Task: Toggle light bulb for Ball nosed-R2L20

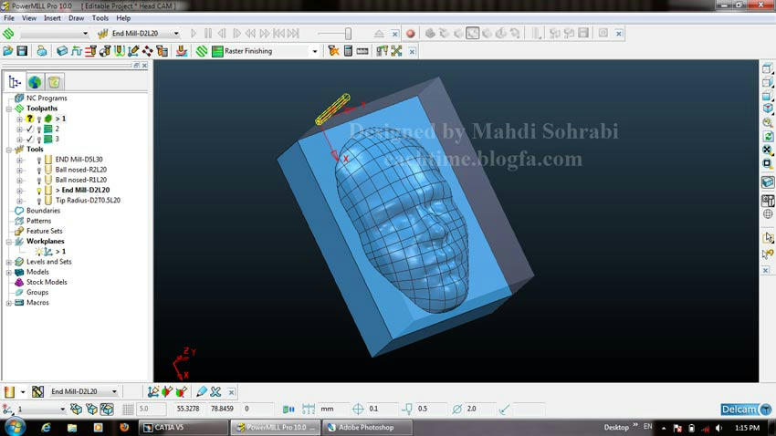Action: [x=39, y=170]
